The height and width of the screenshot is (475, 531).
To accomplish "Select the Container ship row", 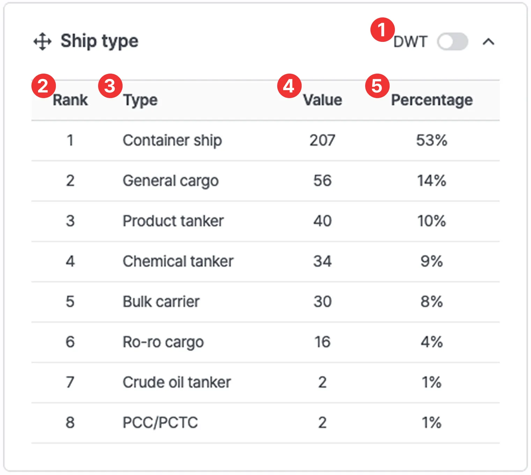I will click(x=172, y=141).
